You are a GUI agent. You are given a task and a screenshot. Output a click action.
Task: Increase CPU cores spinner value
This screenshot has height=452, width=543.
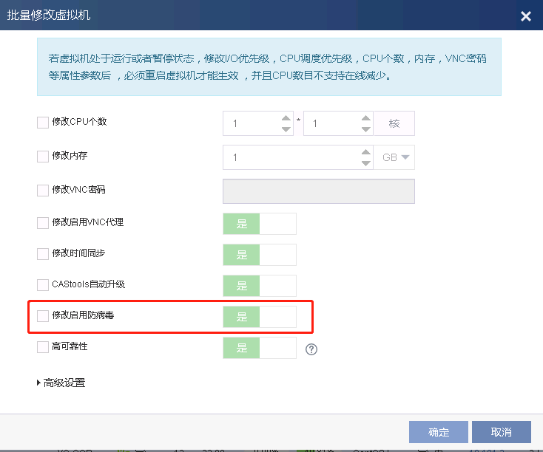pyautogui.click(x=365, y=118)
